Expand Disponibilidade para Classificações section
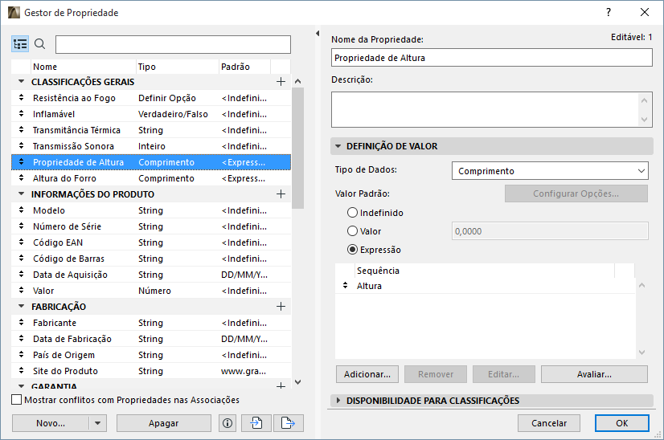Image resolution: width=664 pixels, height=440 pixels. click(338, 400)
